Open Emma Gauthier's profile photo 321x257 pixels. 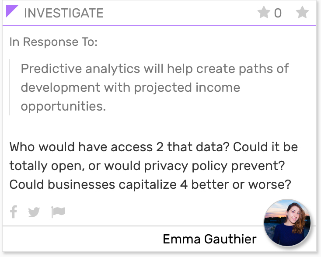click(287, 223)
